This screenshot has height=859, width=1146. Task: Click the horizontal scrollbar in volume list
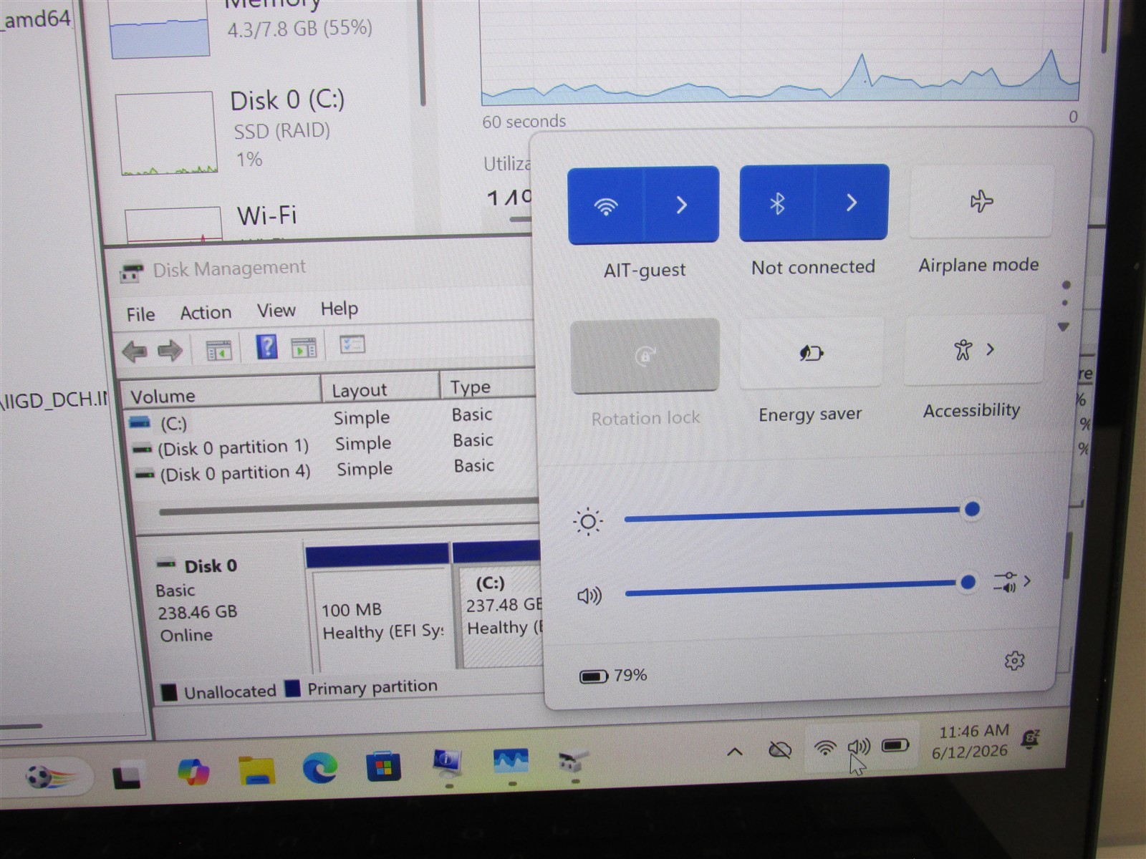click(x=348, y=507)
